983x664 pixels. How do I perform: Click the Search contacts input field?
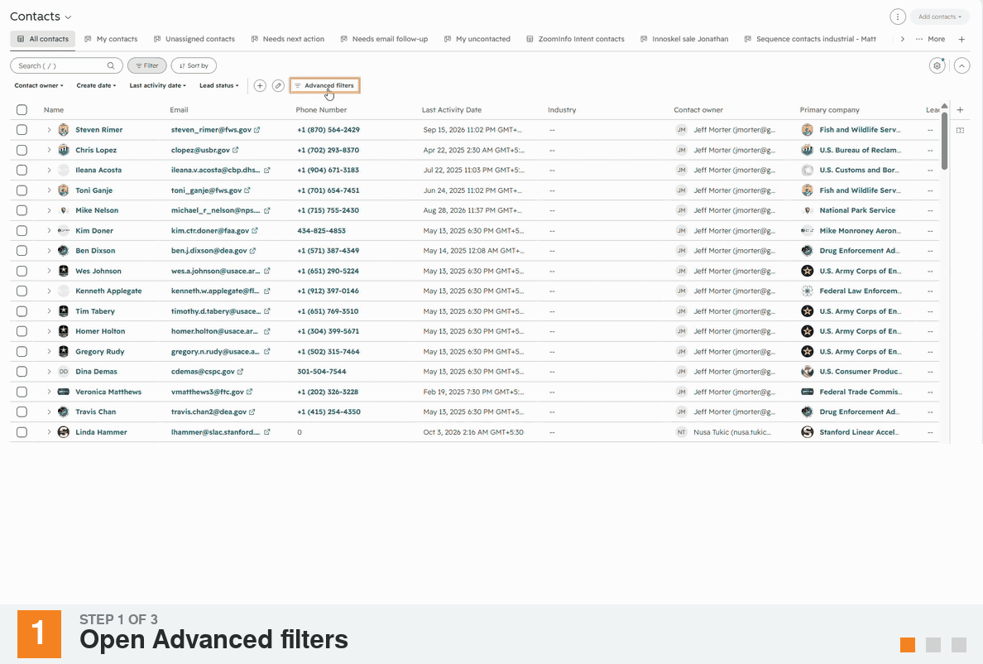coord(66,65)
